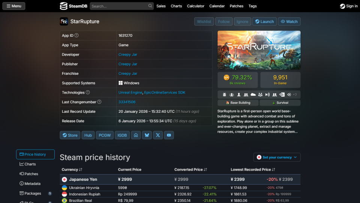Click the Steam Cloud feature icon
Screen dimensions: 360x203
(253, 95)
